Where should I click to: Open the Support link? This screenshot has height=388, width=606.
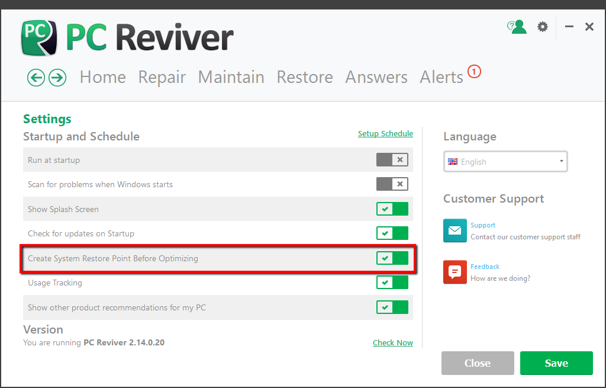(x=483, y=225)
